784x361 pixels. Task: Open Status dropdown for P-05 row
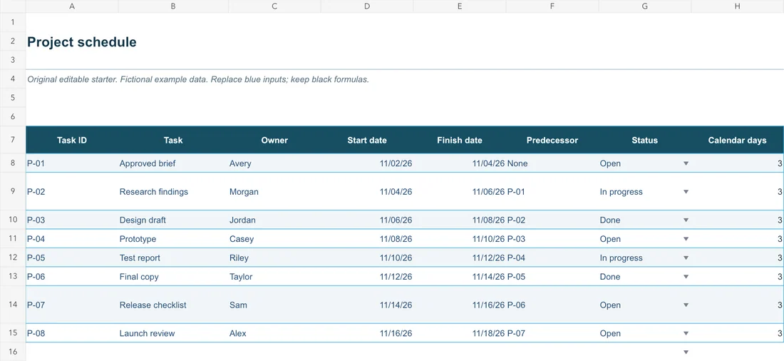(x=686, y=258)
